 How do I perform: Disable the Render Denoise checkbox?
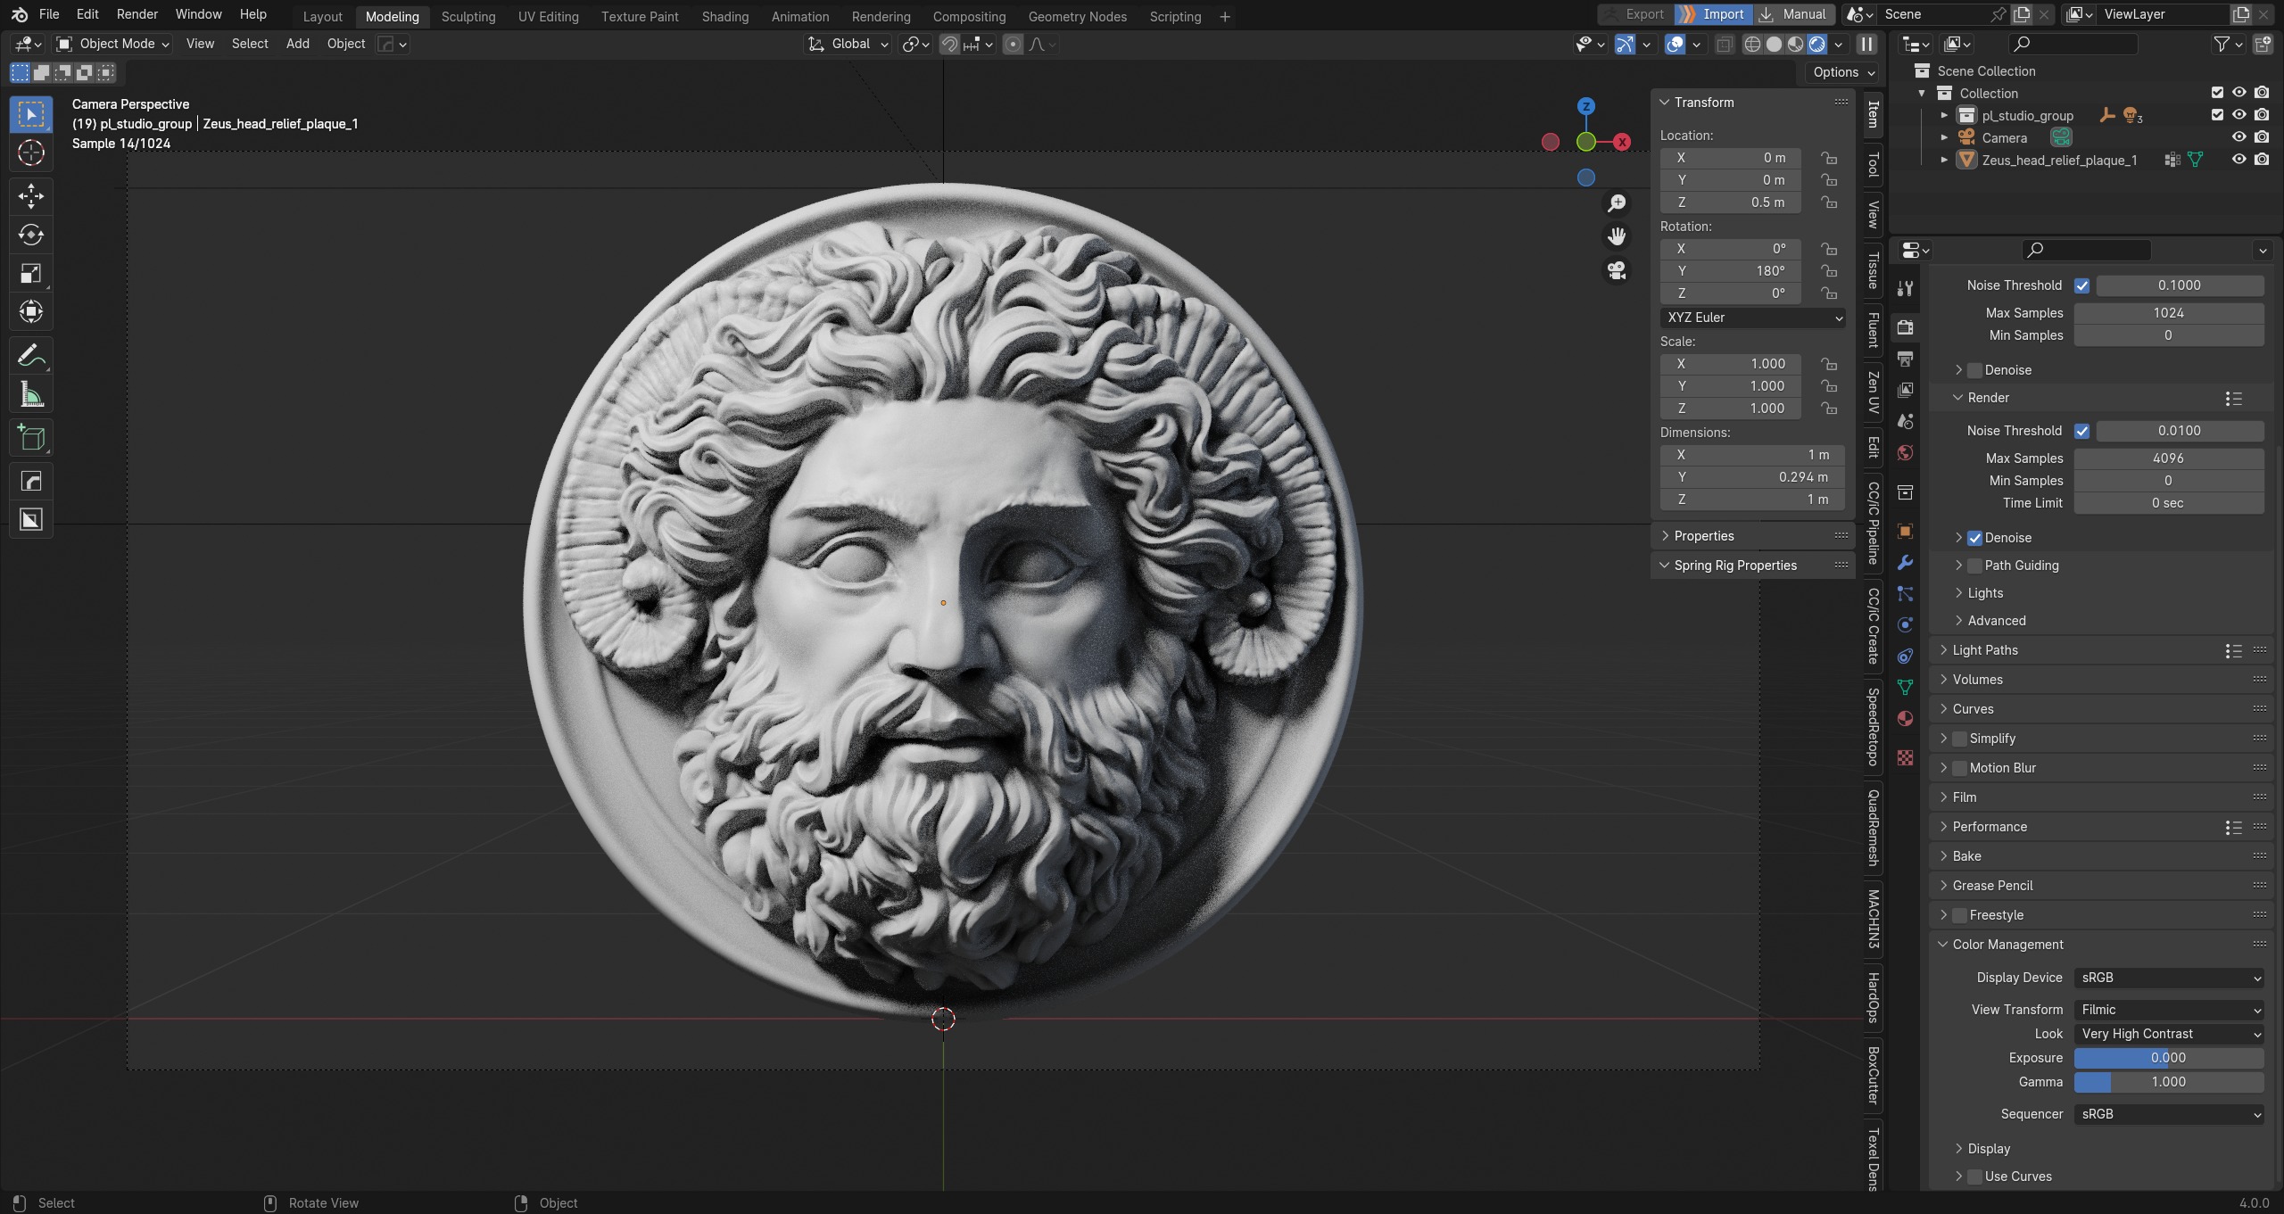pyautogui.click(x=1975, y=538)
